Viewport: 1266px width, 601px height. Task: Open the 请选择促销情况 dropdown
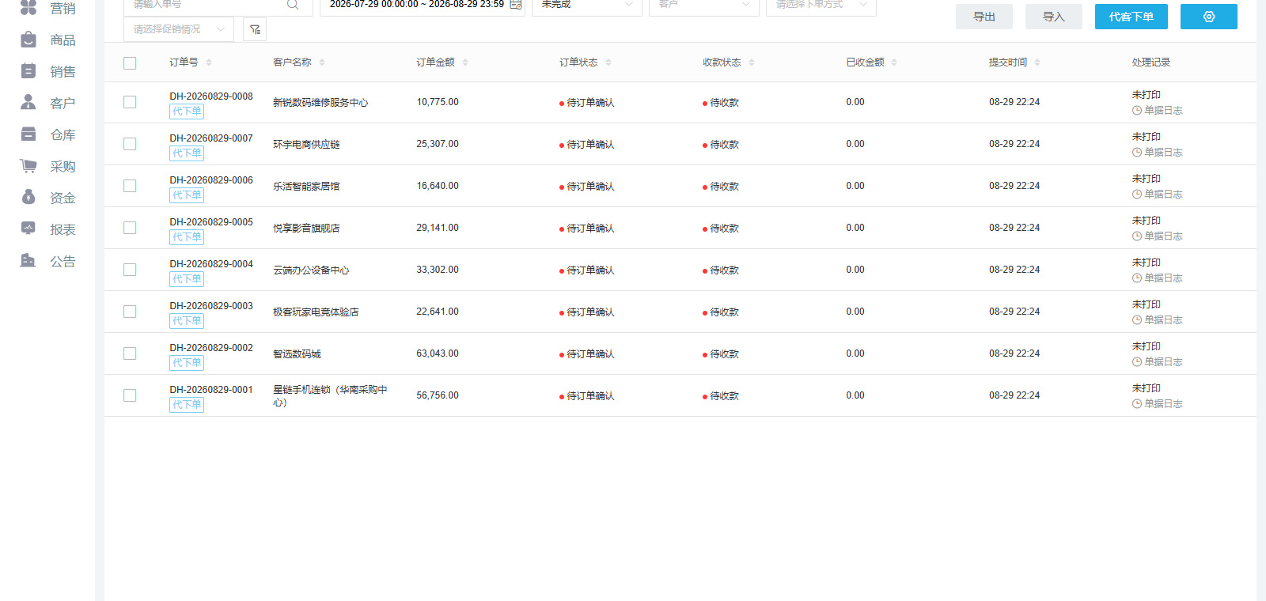pyautogui.click(x=179, y=29)
